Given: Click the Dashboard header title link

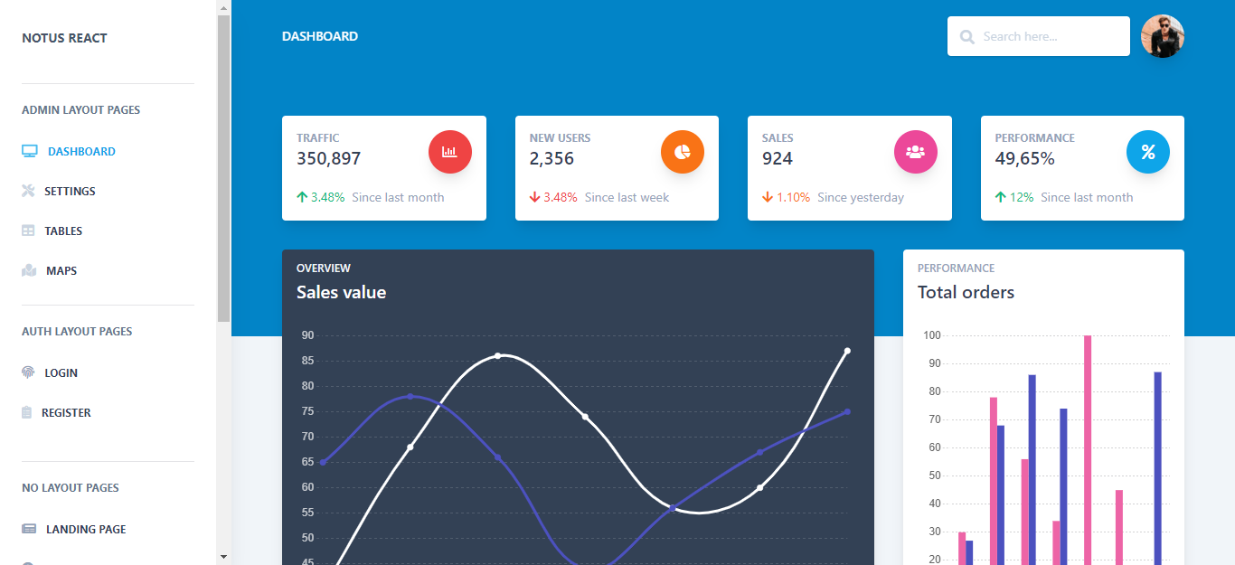Looking at the screenshot, I should (x=320, y=36).
